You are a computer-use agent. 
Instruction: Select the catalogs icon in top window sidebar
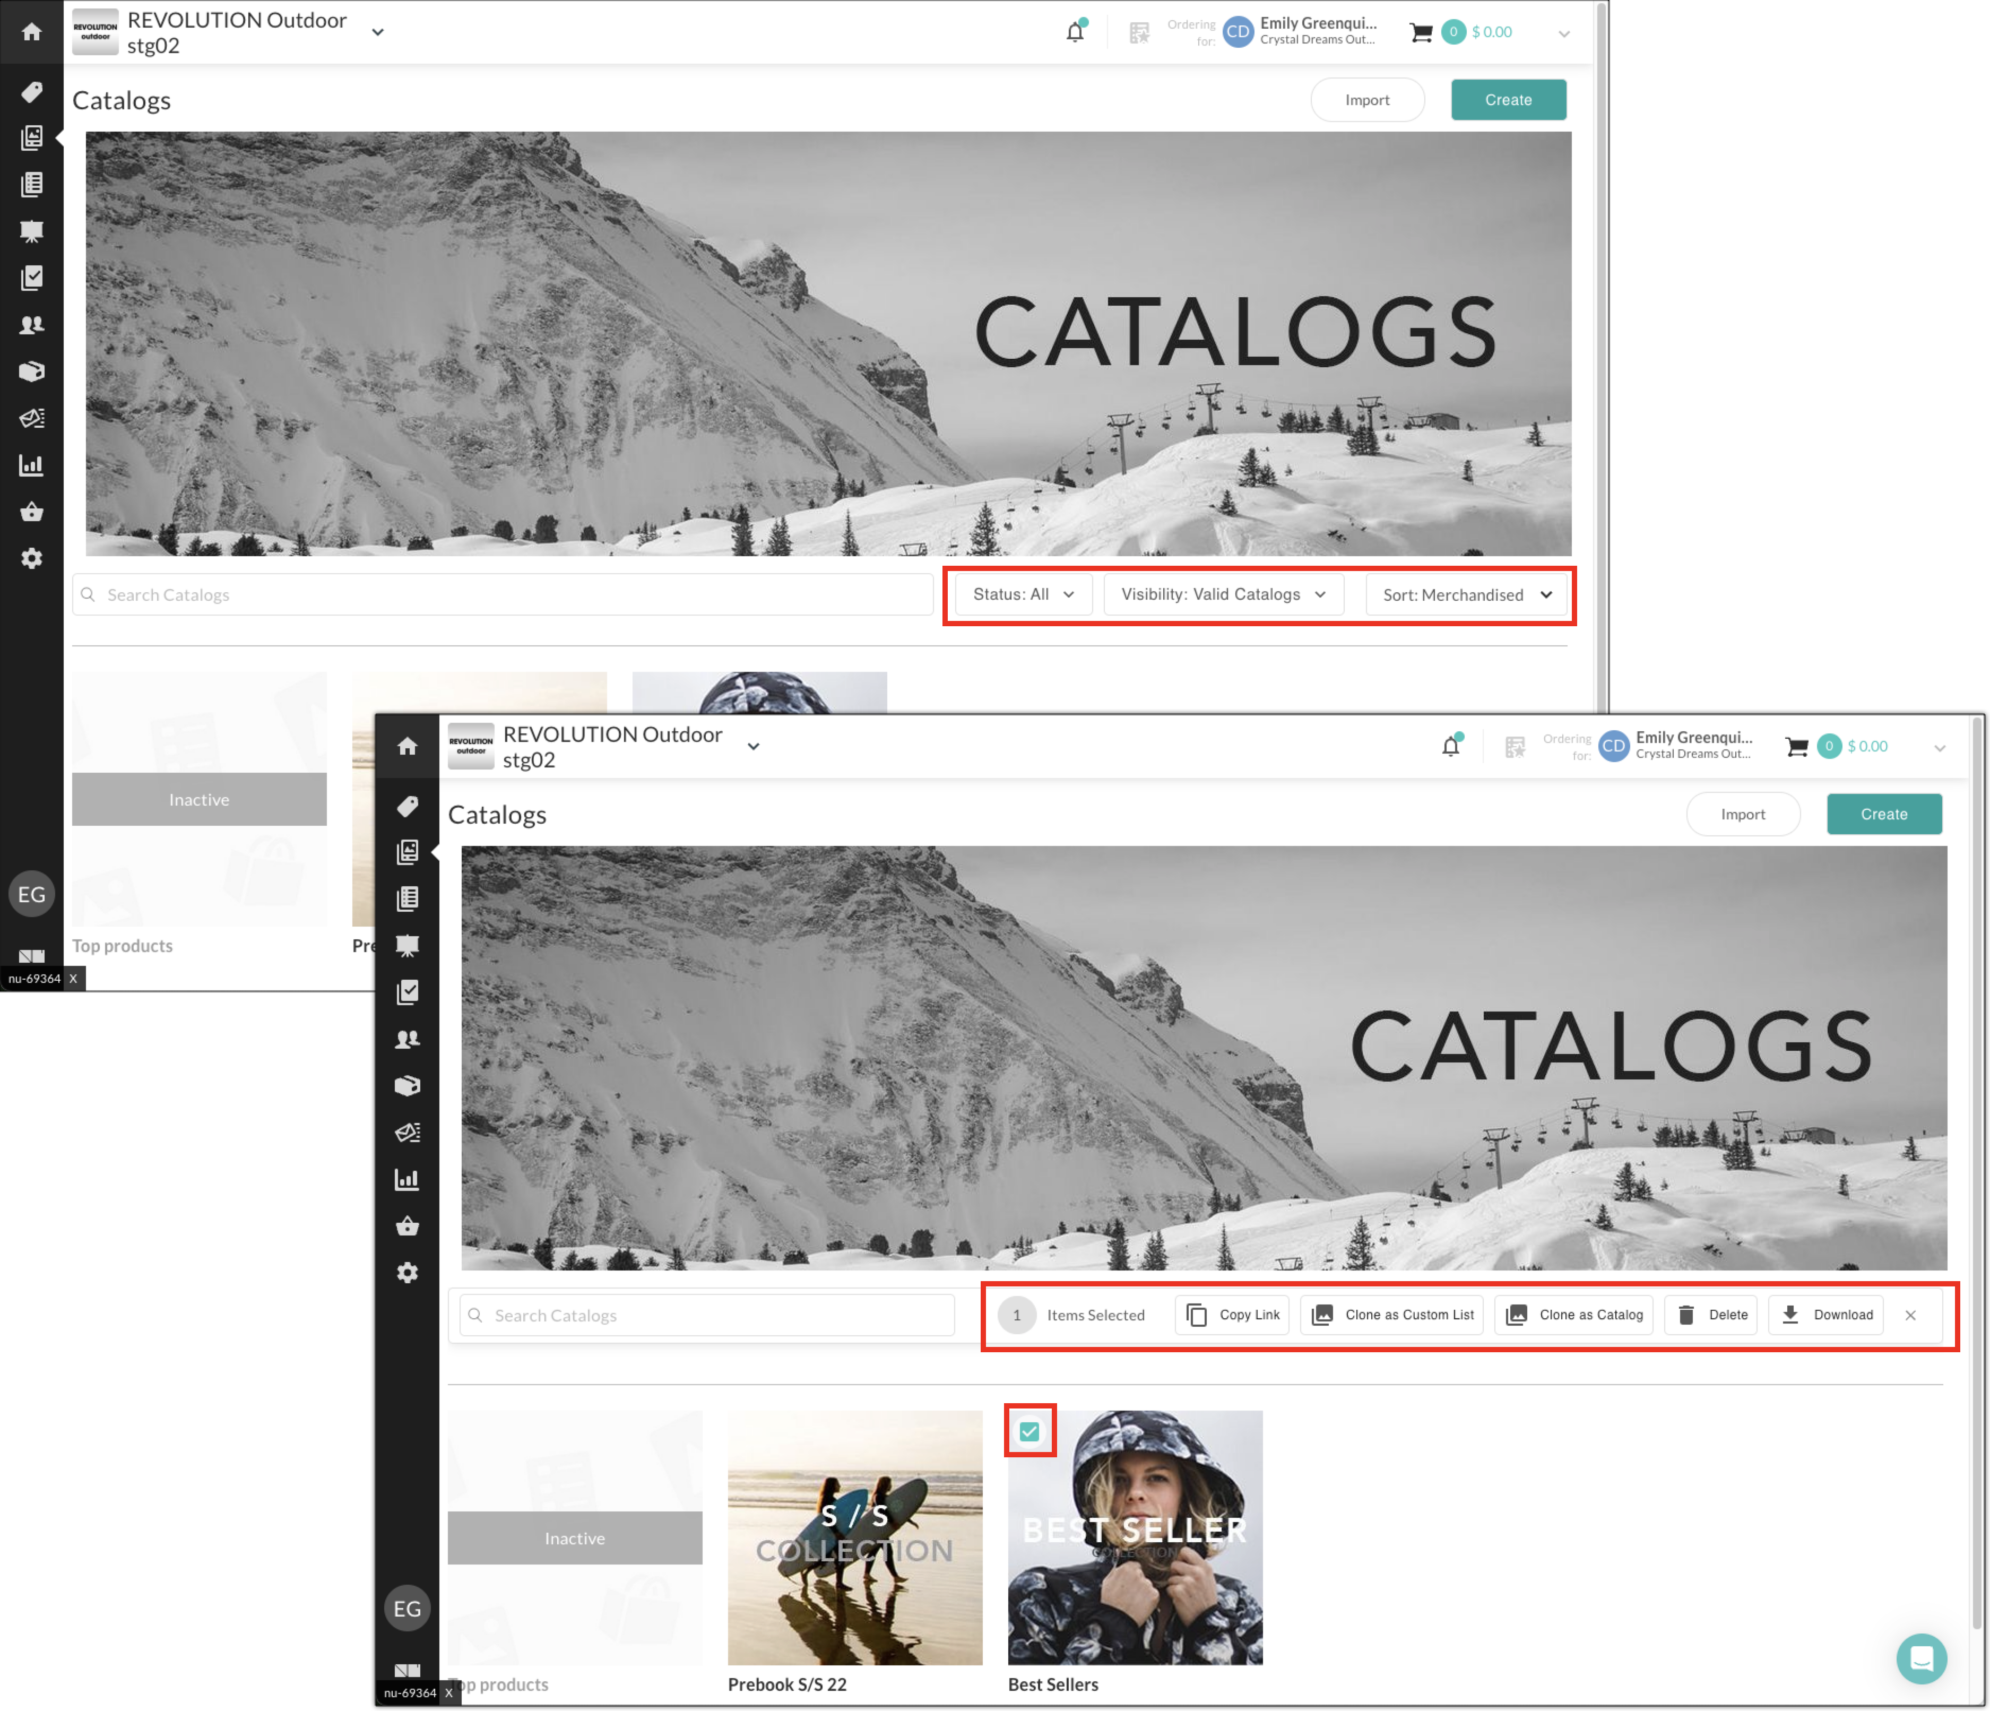click(x=32, y=137)
